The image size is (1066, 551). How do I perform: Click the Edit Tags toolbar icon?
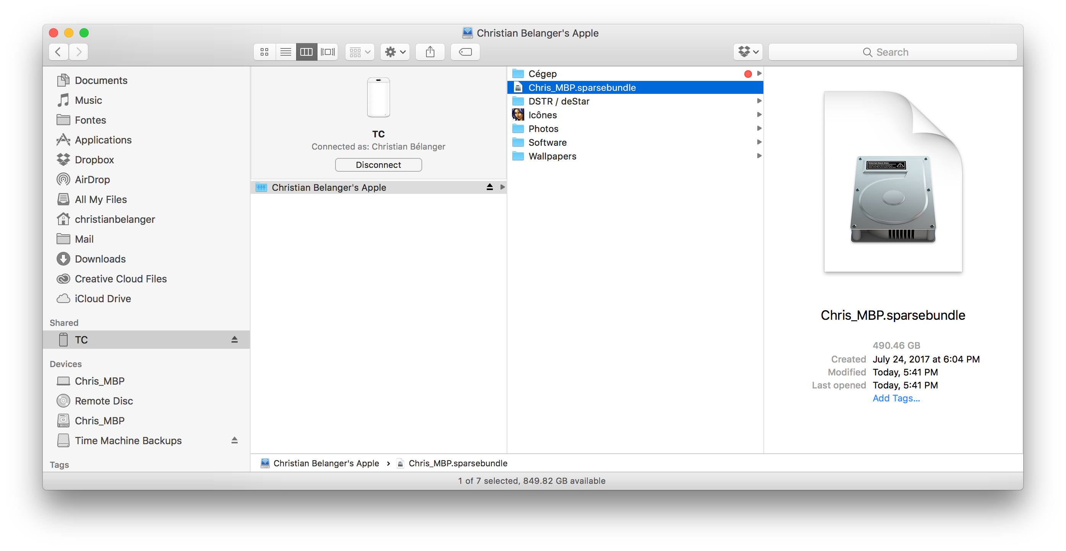click(x=465, y=52)
